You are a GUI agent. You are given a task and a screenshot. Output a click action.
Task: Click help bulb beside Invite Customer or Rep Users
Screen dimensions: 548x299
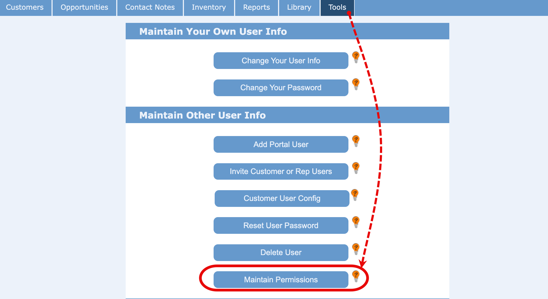click(x=356, y=168)
